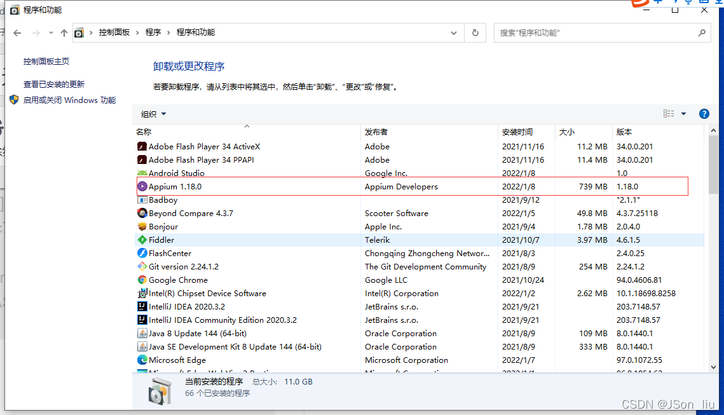Select 程序 breadcrumb in address bar
Image resolution: width=724 pixels, height=415 pixels.
coord(153,32)
